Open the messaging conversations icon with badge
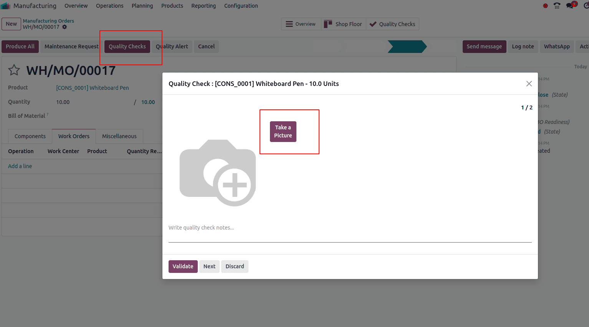589x327 pixels. tap(569, 5)
